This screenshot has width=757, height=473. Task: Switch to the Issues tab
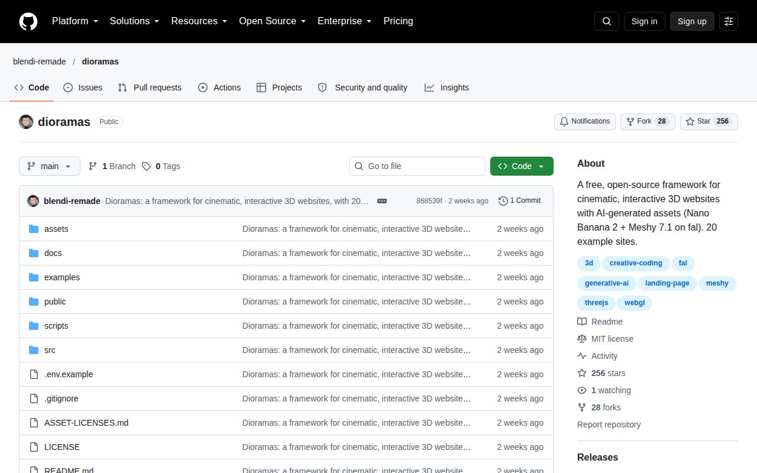83,88
